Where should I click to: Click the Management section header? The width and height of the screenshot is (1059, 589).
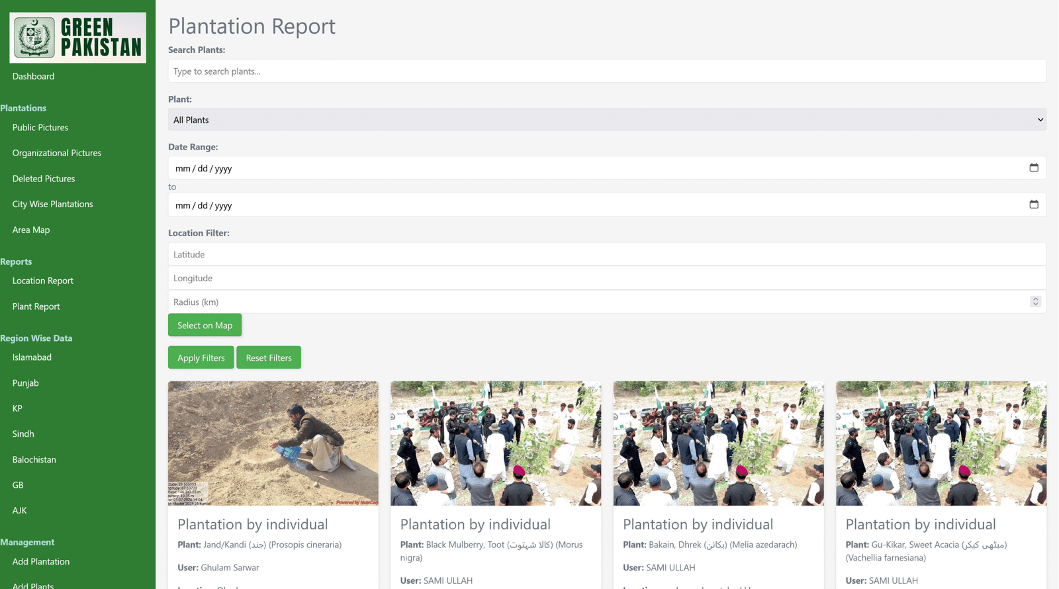27,542
